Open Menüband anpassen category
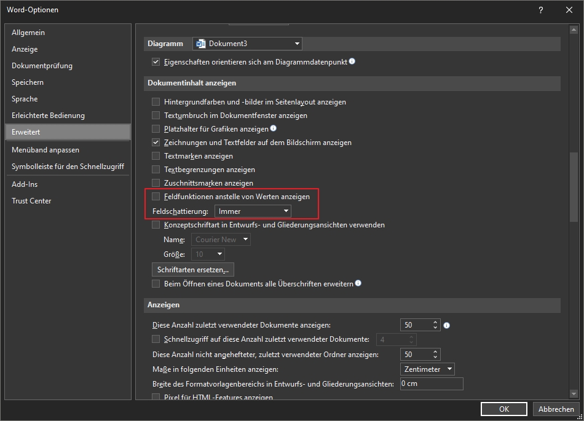Viewport: 584px width, 421px height. pos(68,149)
